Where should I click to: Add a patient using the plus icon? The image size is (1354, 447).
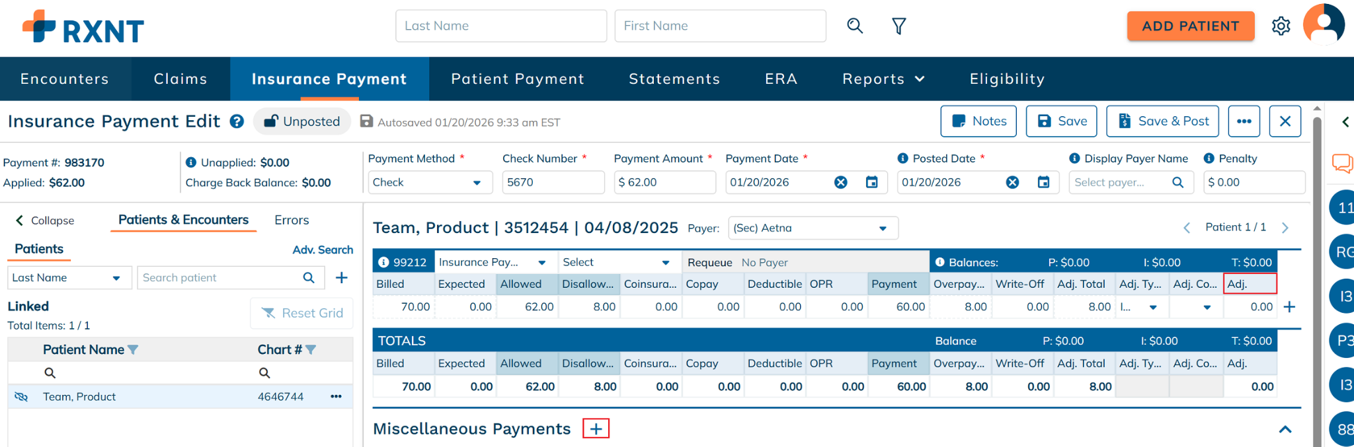click(341, 278)
